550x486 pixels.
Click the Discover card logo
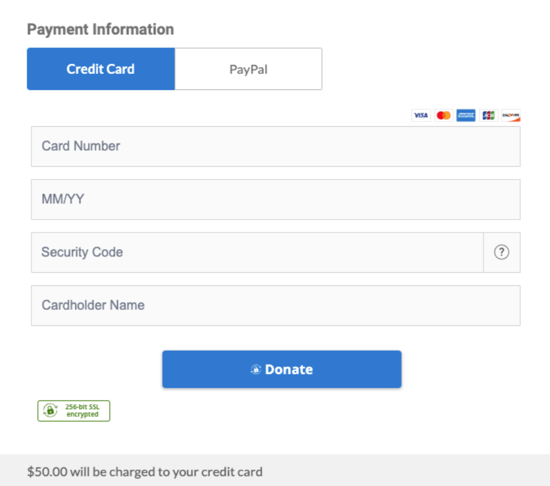click(510, 115)
